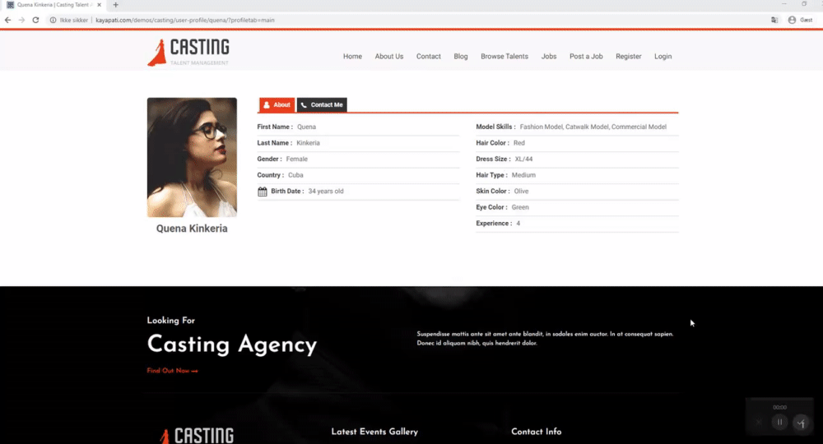Open the Guest profile icon
This screenshot has height=444, width=823.
792,20
